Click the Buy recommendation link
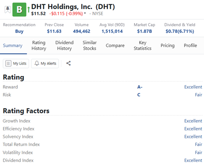Viewport: 204px width, 168px height. (19, 31)
